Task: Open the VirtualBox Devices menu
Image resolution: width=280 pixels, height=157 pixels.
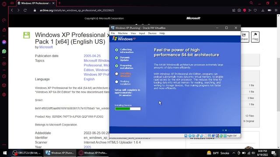Action: pos(152,33)
